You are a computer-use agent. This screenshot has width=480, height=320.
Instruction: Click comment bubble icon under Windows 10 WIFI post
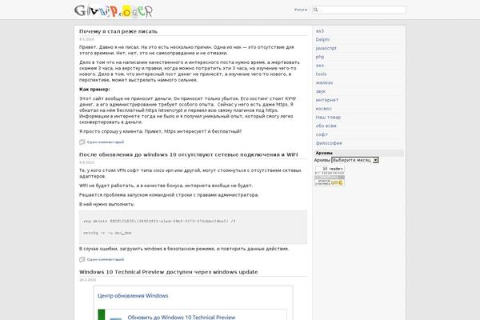click(82, 259)
